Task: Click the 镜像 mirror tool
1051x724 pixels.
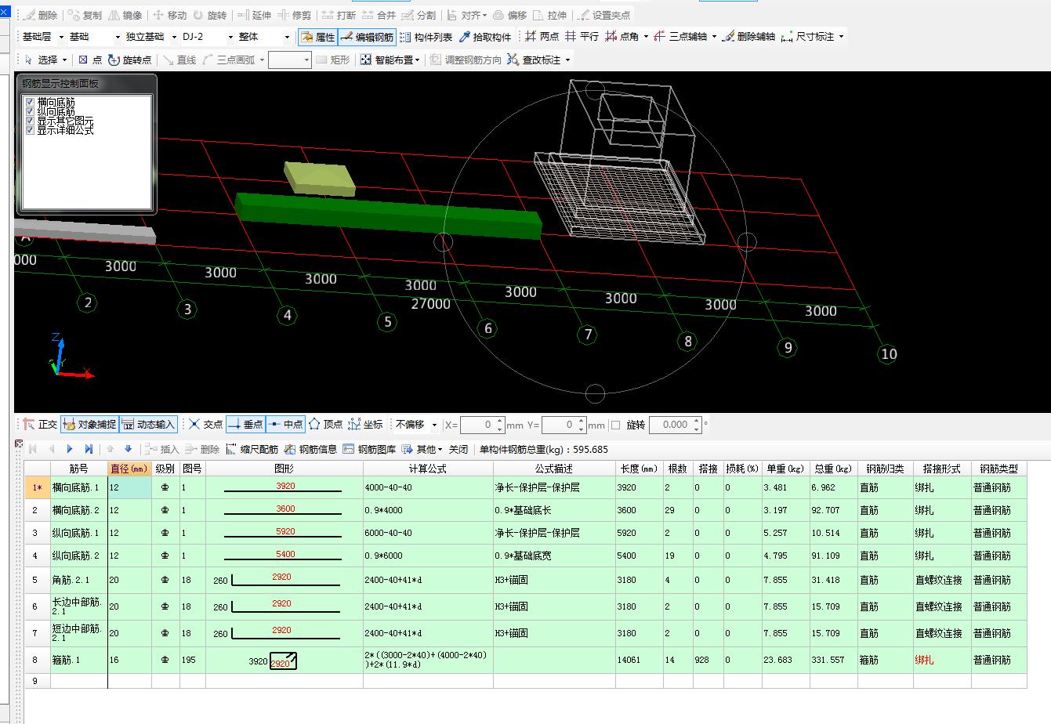Action: pos(125,15)
